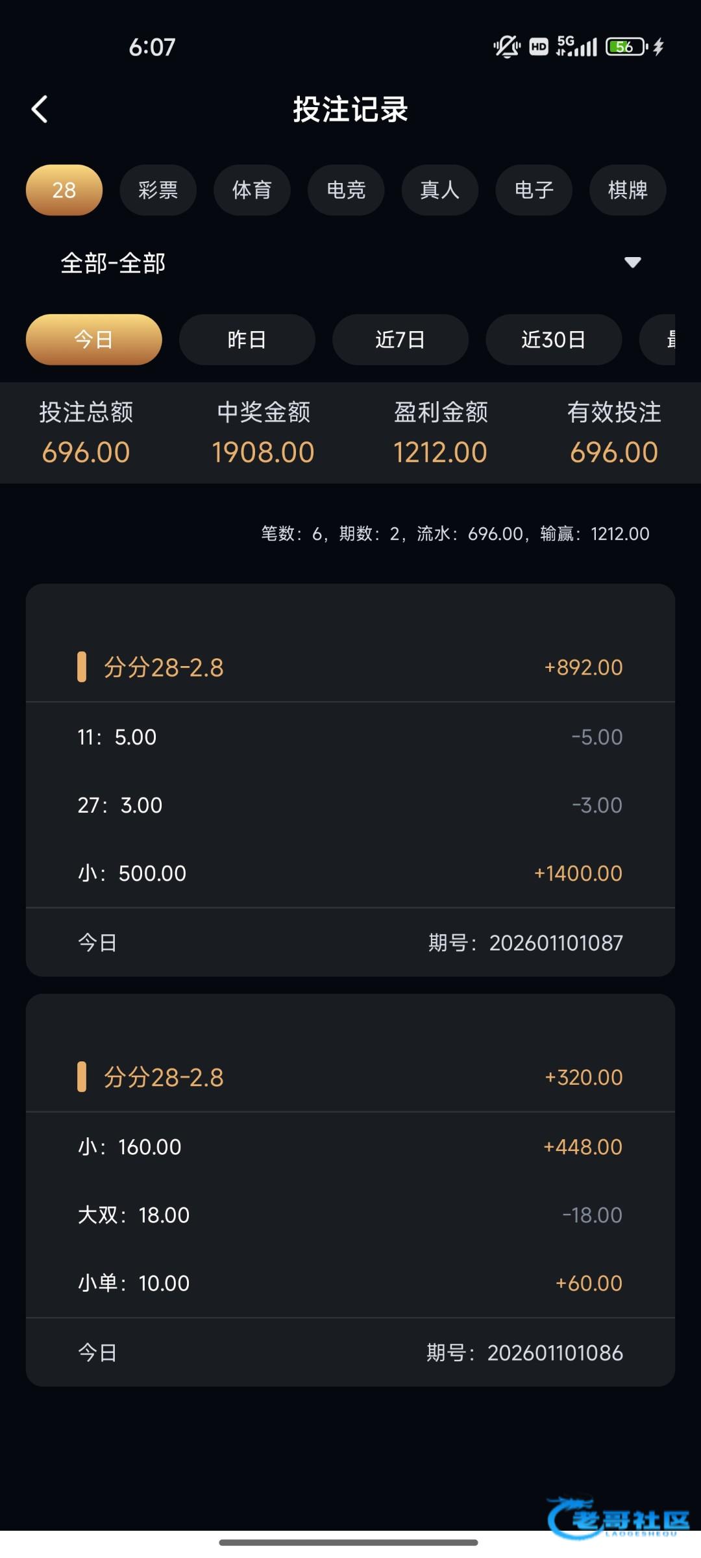
Task: Tap the battery indicator icon
Action: pyautogui.click(x=626, y=47)
